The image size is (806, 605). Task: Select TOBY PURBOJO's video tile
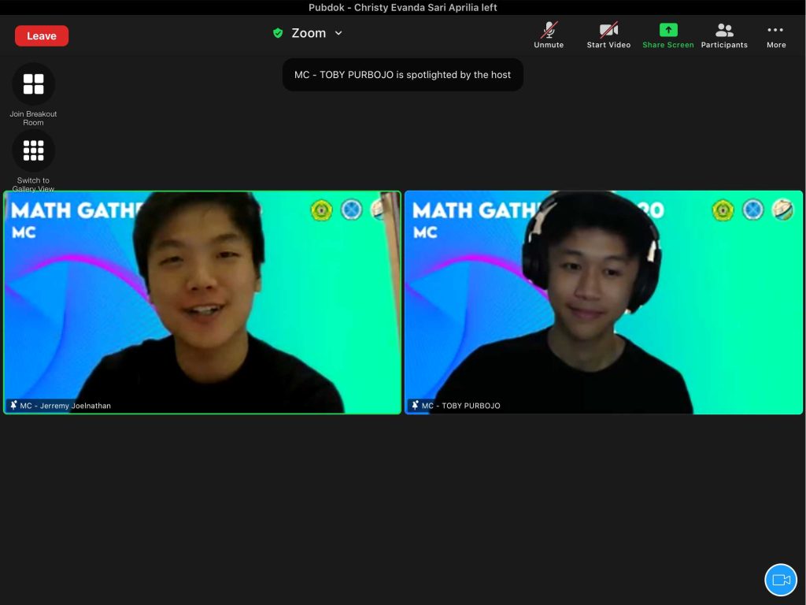(604, 302)
